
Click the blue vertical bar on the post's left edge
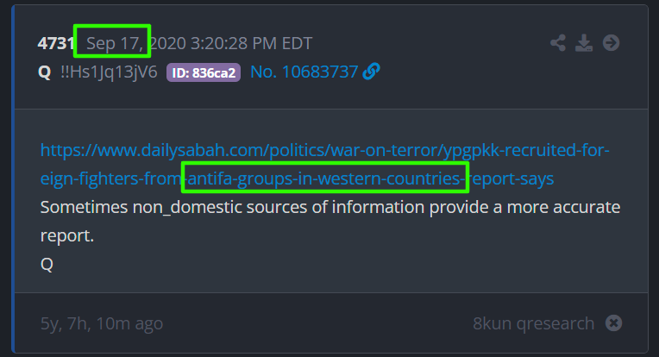coord(13,178)
